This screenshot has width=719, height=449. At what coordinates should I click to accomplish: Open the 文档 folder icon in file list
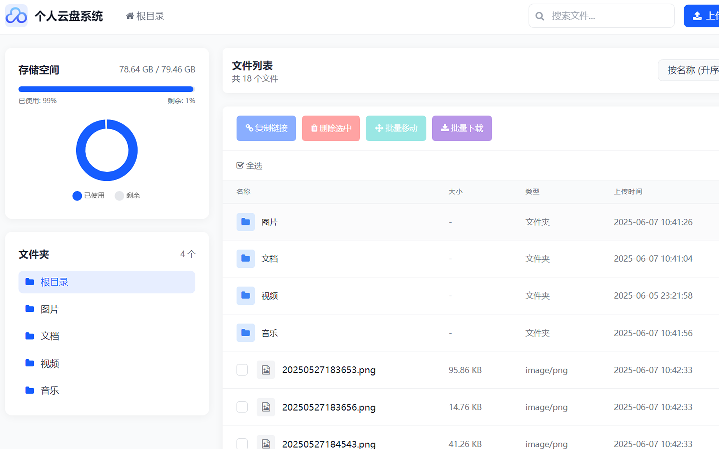[245, 258]
